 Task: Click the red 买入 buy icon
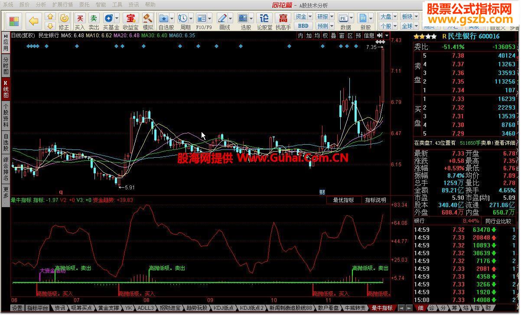80,18
